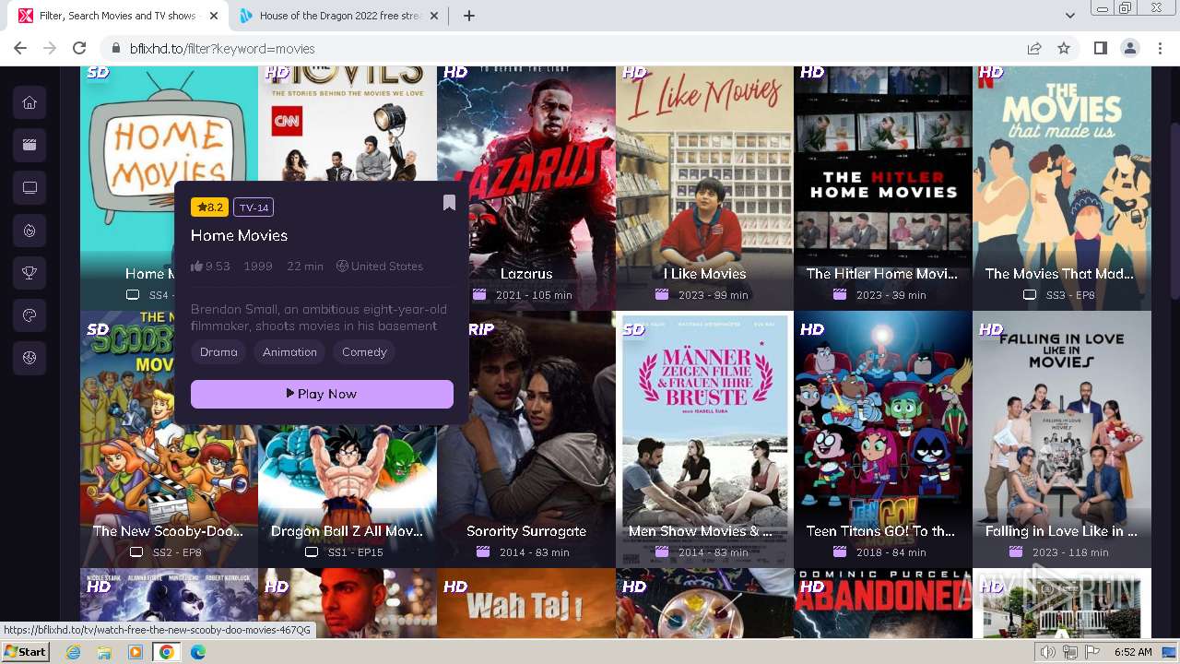Select the Comedy genre tag

(364, 352)
